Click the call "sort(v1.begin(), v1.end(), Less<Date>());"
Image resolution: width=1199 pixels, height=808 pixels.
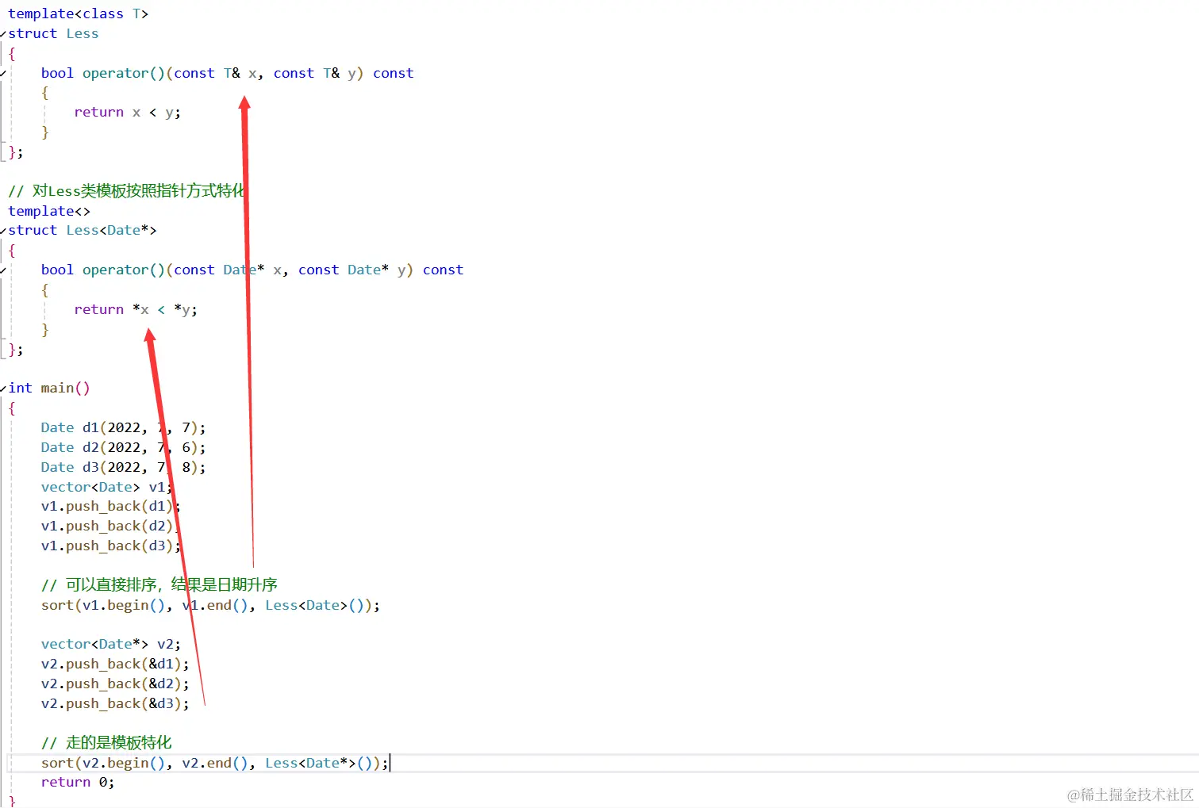210,605
